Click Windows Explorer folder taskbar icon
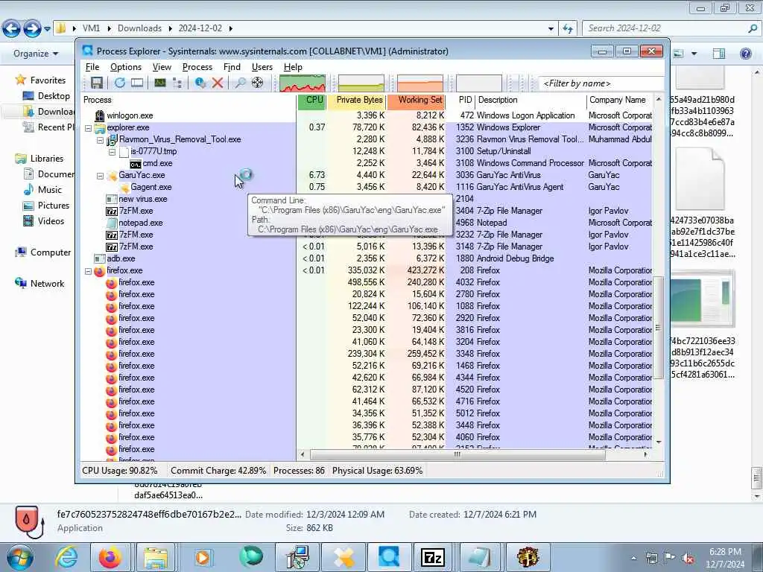Screen dimensions: 763x572 click(x=156, y=557)
